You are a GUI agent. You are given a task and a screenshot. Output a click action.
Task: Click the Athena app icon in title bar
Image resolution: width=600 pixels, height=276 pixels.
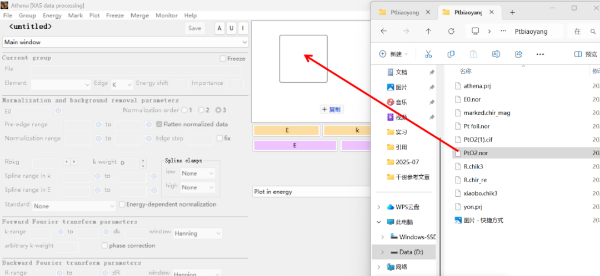(x=4, y=6)
